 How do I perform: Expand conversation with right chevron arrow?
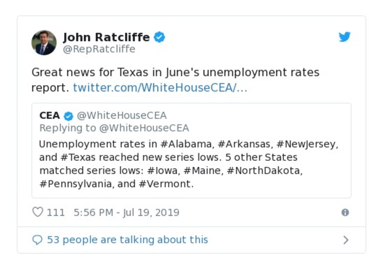pos(346,240)
